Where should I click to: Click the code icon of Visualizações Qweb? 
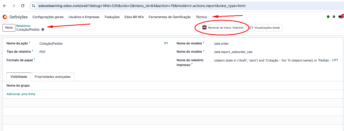(x=251, y=28)
